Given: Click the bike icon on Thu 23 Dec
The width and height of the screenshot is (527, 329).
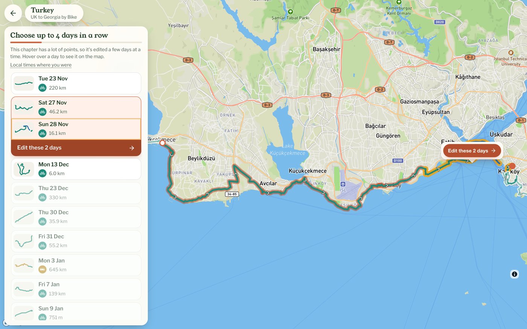Looking at the screenshot, I should [x=43, y=197].
